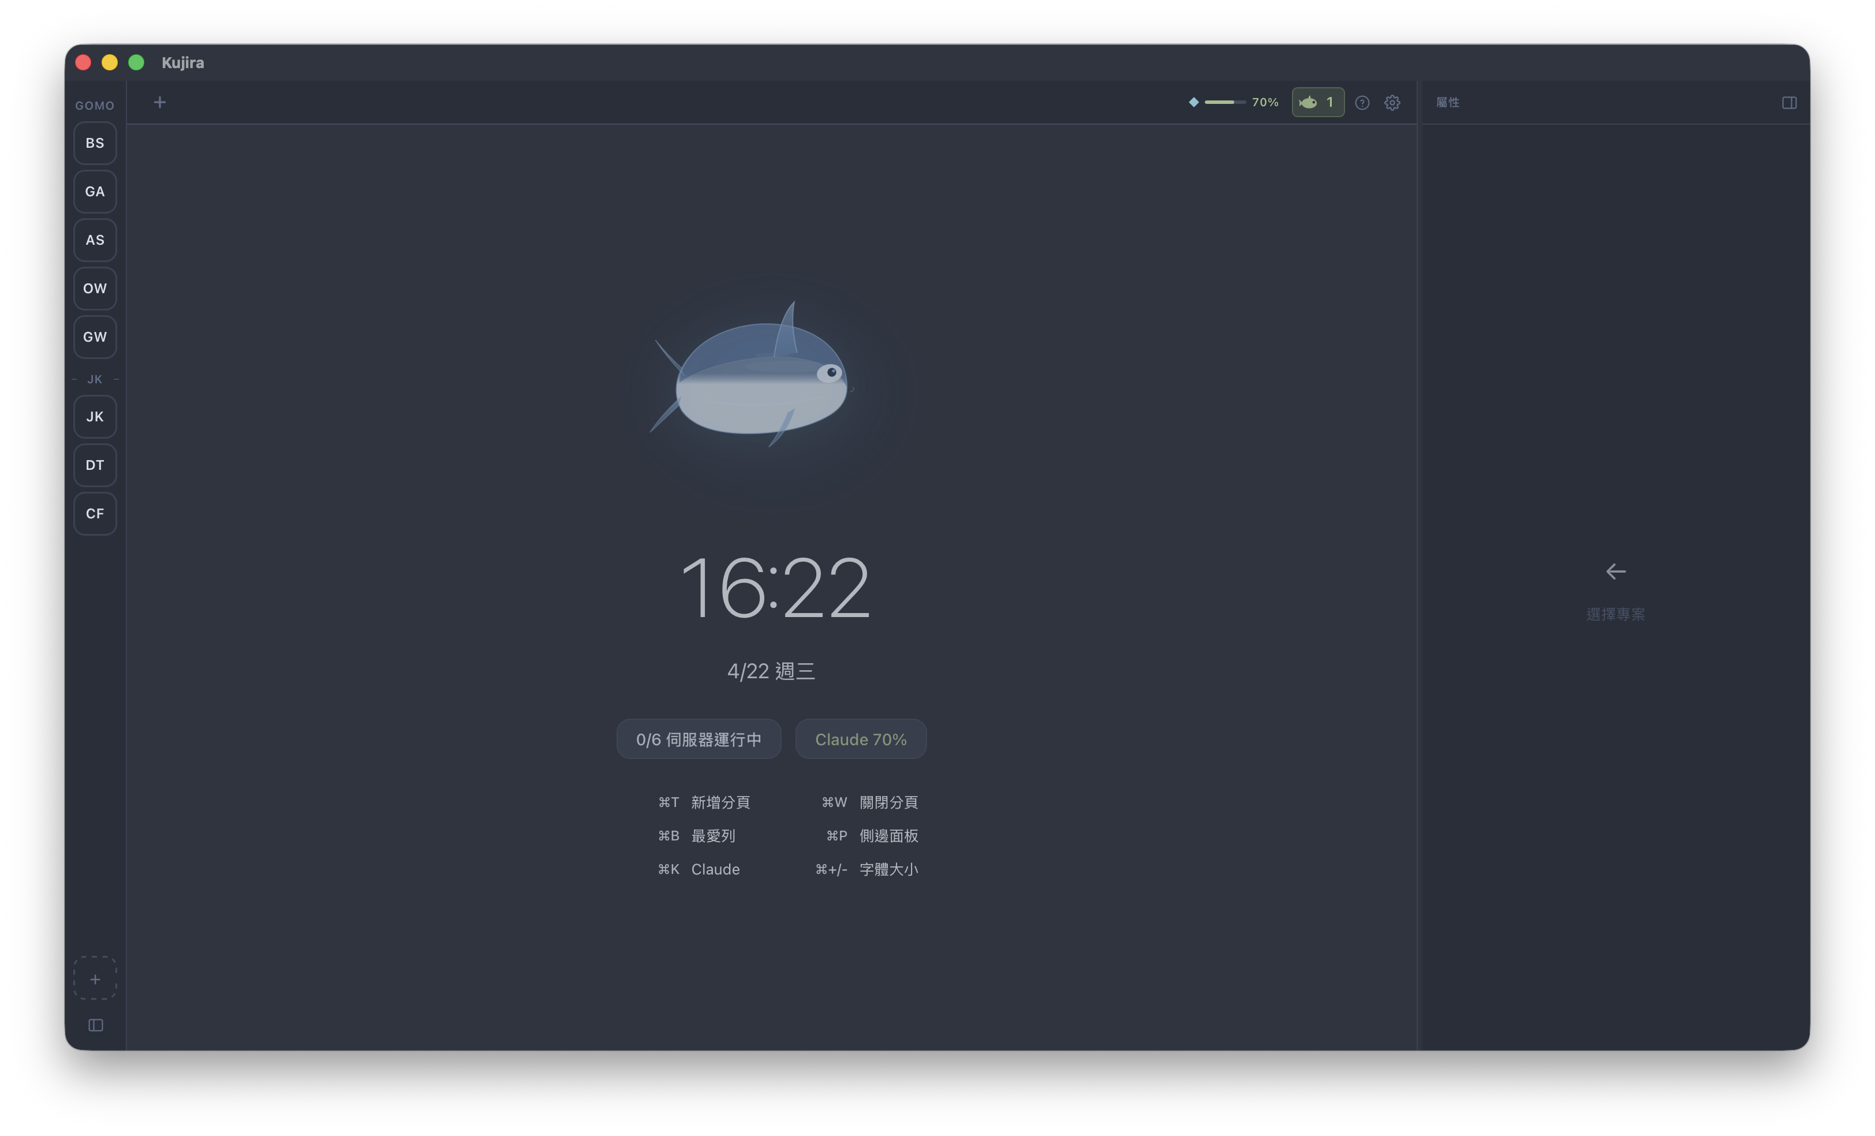Open the whale badge showing 1

(1317, 102)
